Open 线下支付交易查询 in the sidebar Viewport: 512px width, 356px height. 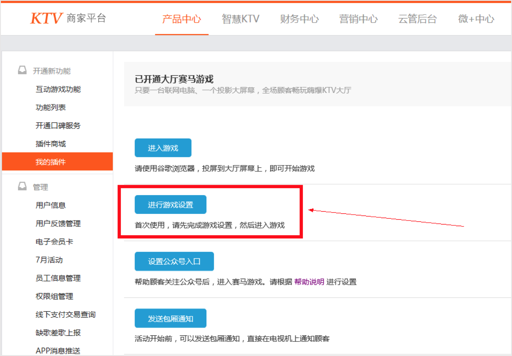click(65, 315)
